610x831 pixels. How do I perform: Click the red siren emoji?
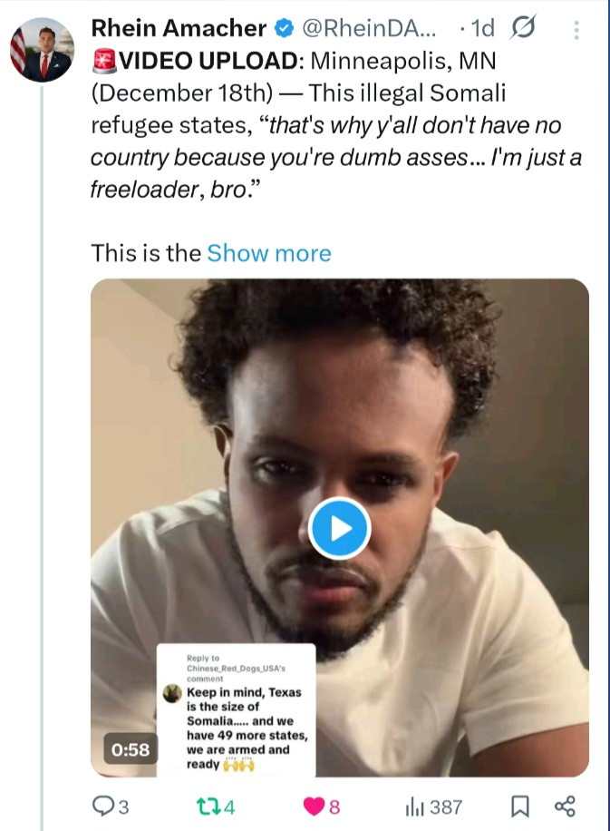click(x=105, y=63)
